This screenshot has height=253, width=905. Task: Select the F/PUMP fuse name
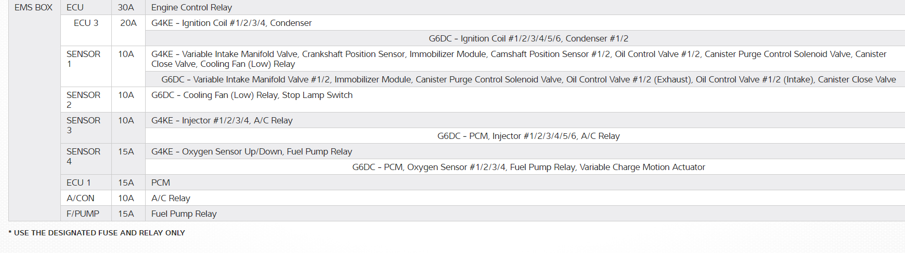pyautogui.click(x=83, y=214)
